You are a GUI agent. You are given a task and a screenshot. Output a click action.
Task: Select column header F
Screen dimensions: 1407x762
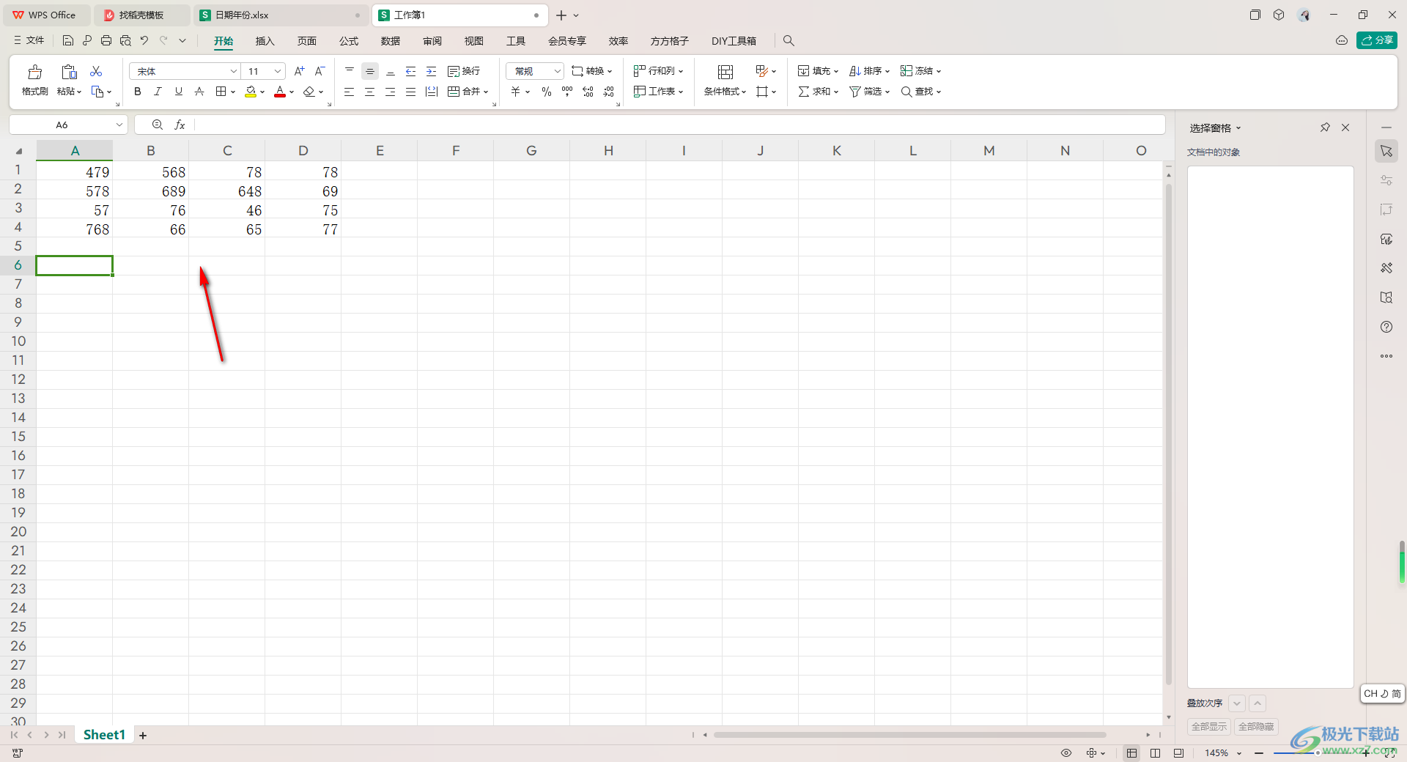(x=456, y=150)
